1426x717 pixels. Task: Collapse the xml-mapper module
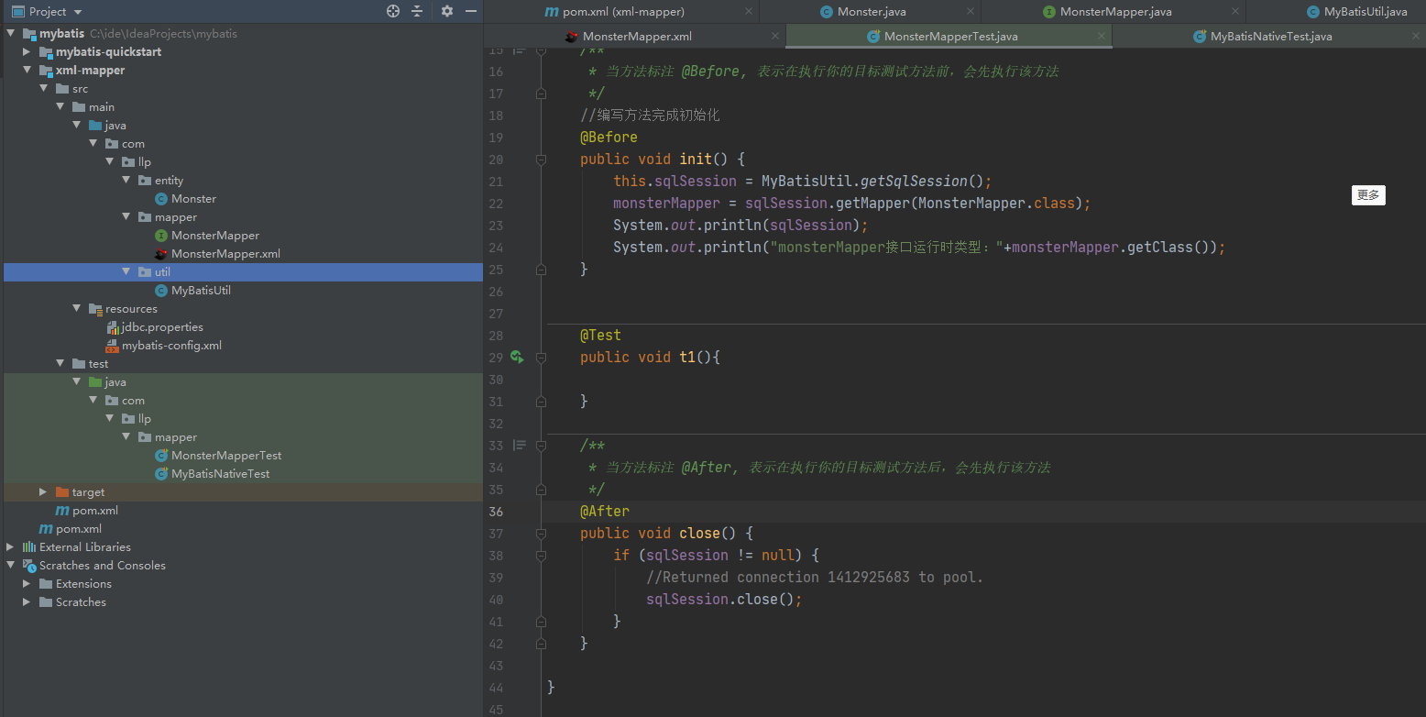(27, 70)
